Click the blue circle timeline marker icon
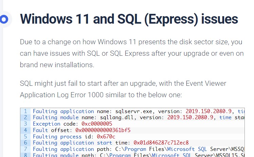Screen dimensions: 254x157 4,19
